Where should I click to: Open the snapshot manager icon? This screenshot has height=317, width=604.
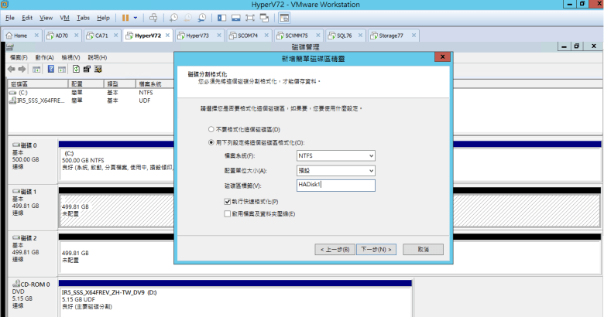point(202,17)
